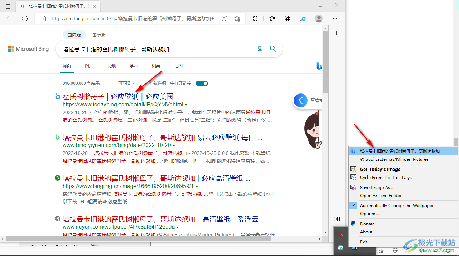
Task: Select the 图片 results tab
Action: (89, 66)
